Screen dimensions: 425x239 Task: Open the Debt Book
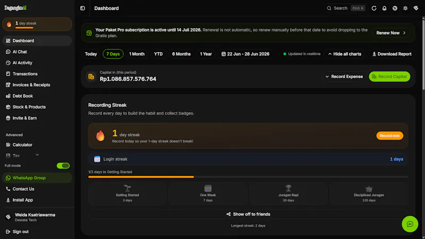(37, 96)
